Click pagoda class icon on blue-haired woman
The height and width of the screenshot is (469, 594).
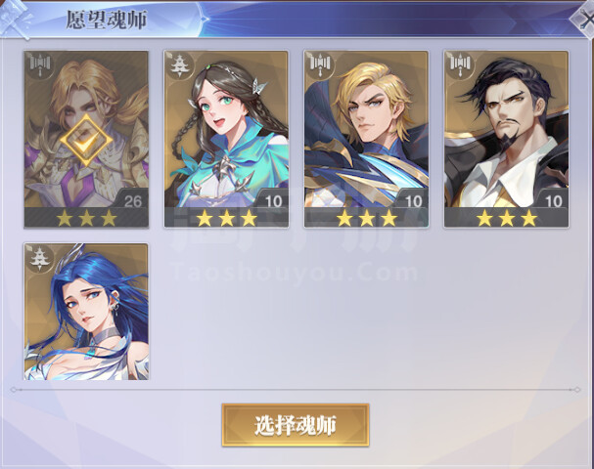(40, 258)
